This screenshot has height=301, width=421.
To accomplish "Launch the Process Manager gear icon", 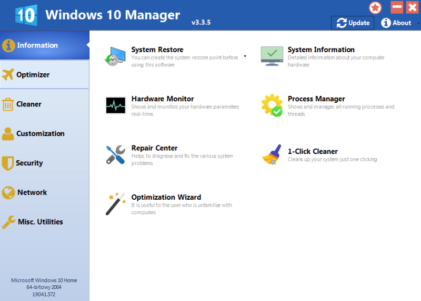I will click(272, 105).
